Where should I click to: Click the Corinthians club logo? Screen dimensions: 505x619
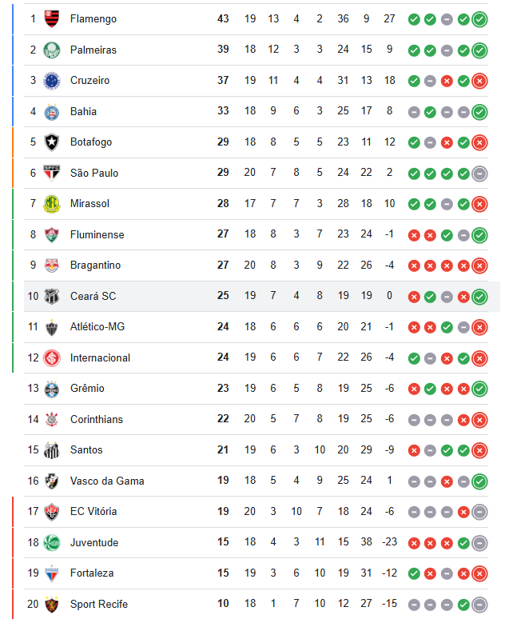coord(52,420)
